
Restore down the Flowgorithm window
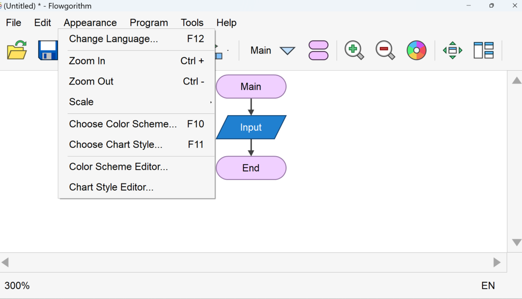[491, 6]
